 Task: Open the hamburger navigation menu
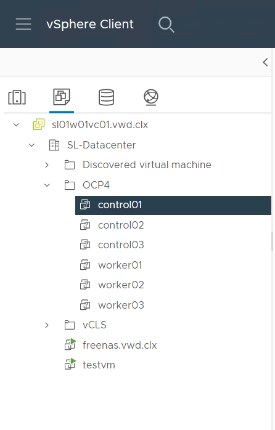click(x=23, y=24)
